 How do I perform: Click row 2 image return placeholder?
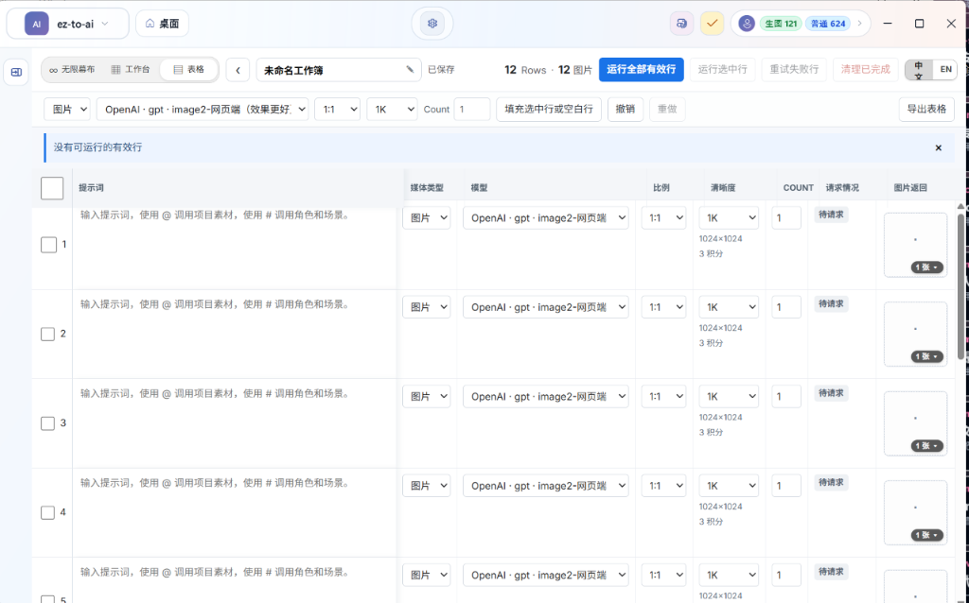click(915, 334)
